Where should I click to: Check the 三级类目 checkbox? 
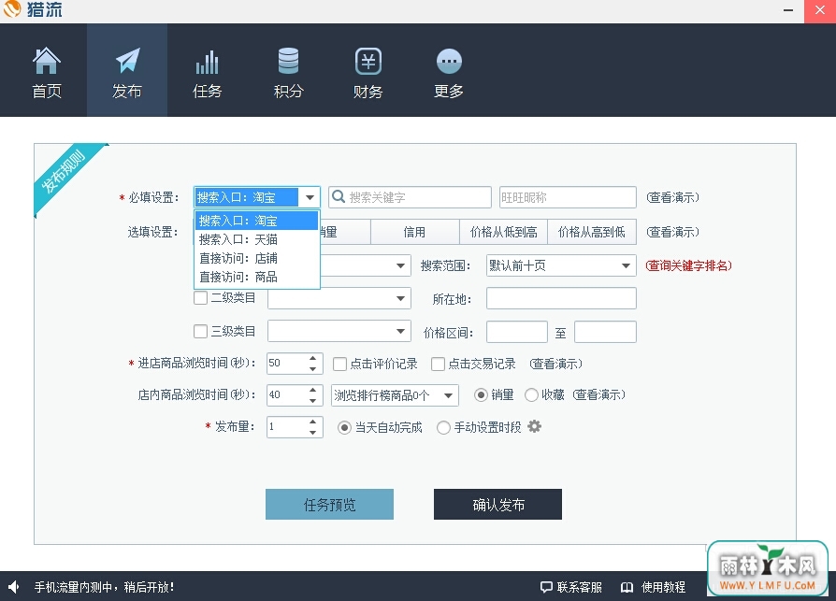[x=200, y=332]
